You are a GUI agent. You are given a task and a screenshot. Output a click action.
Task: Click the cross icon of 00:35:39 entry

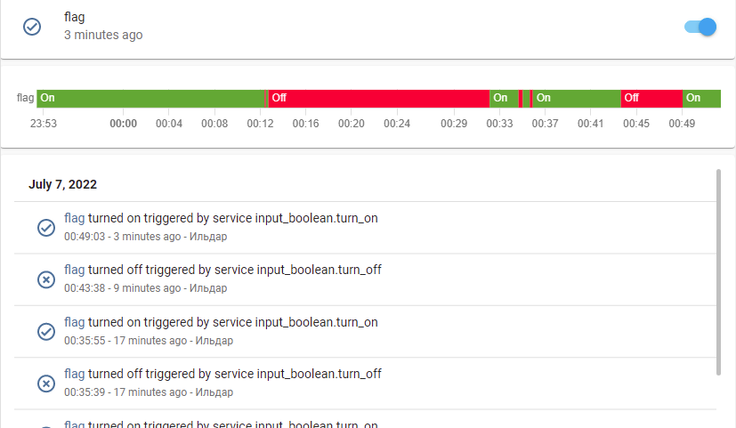click(x=46, y=384)
